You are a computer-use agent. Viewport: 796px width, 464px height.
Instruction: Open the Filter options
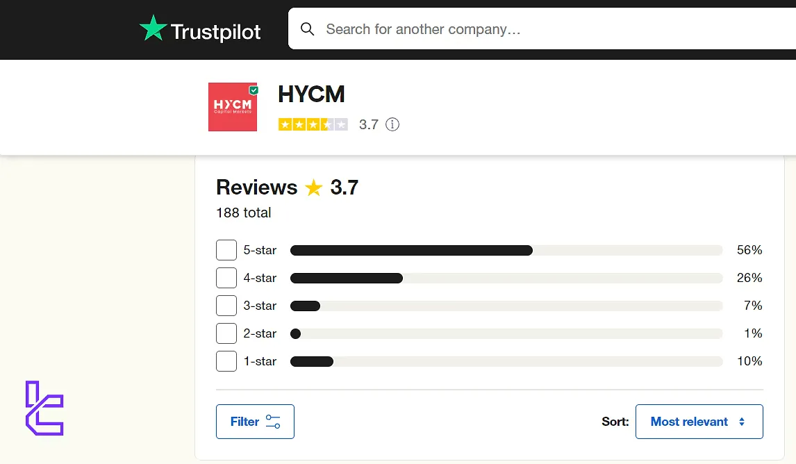(x=255, y=421)
